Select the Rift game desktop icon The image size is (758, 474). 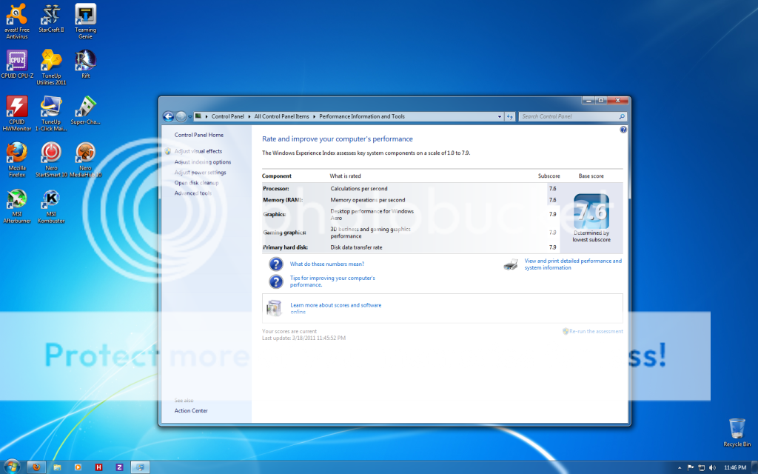[x=86, y=64]
